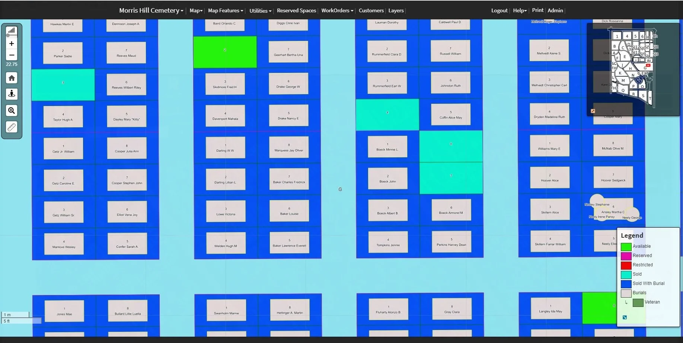This screenshot has height=343, width=683.
Task: Click the Logout link
Action: click(x=499, y=10)
